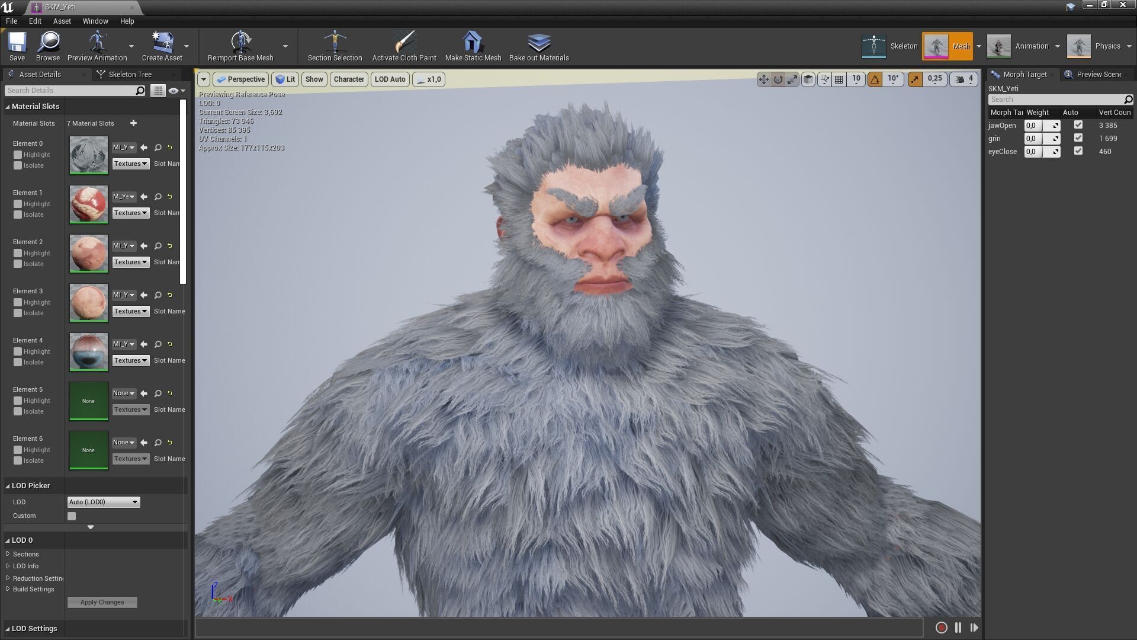Click Make Static Mesh
Image resolution: width=1137 pixels, height=640 pixels.
pyautogui.click(x=473, y=46)
